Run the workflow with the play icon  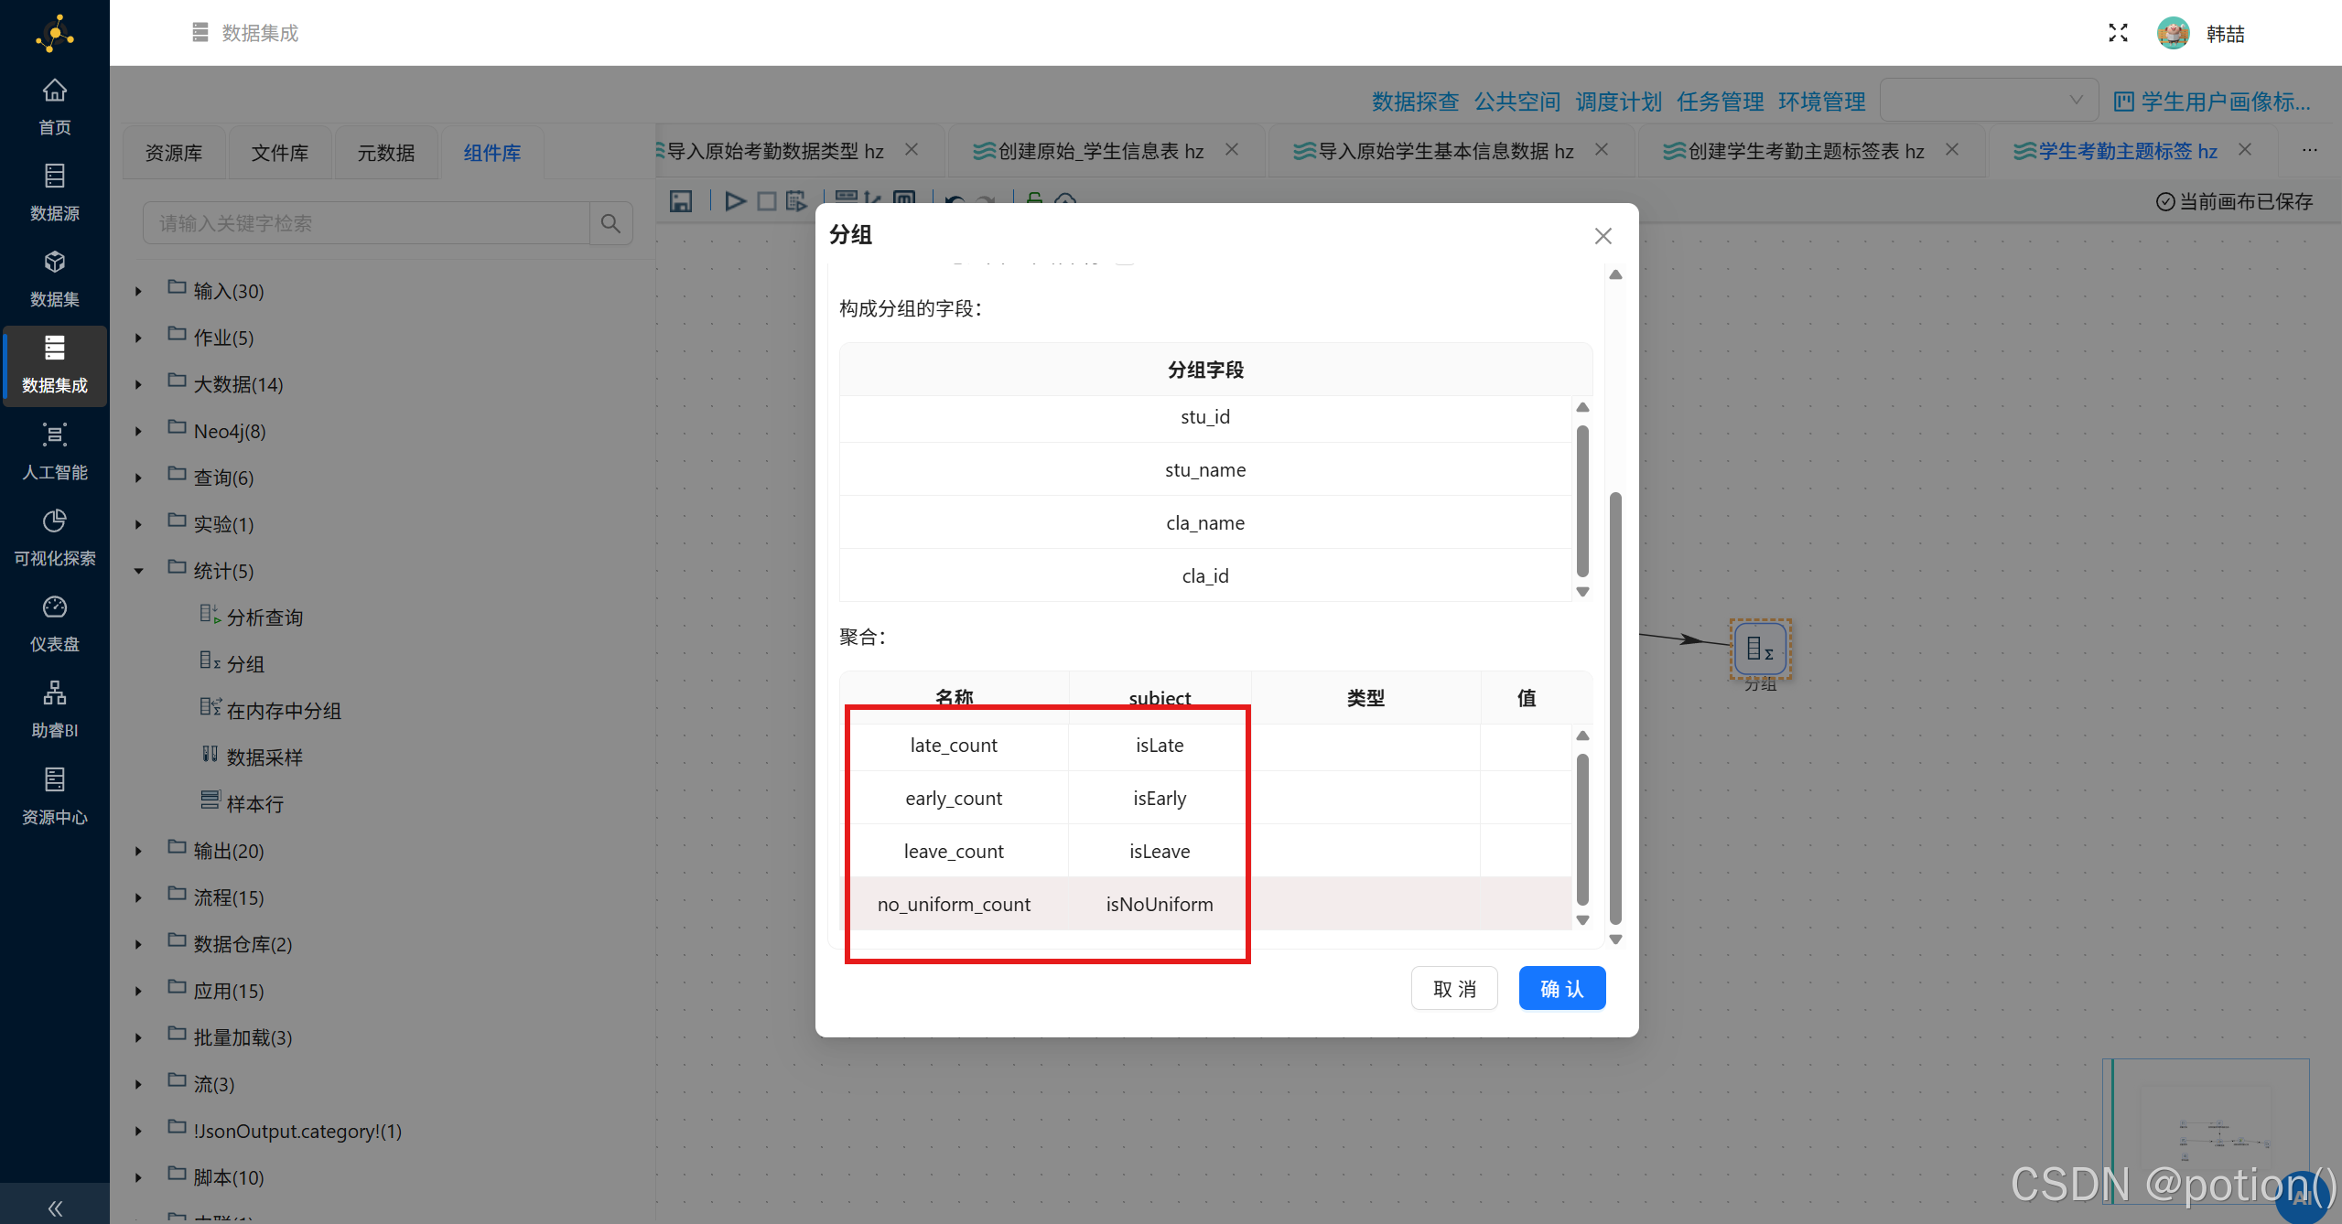click(735, 201)
